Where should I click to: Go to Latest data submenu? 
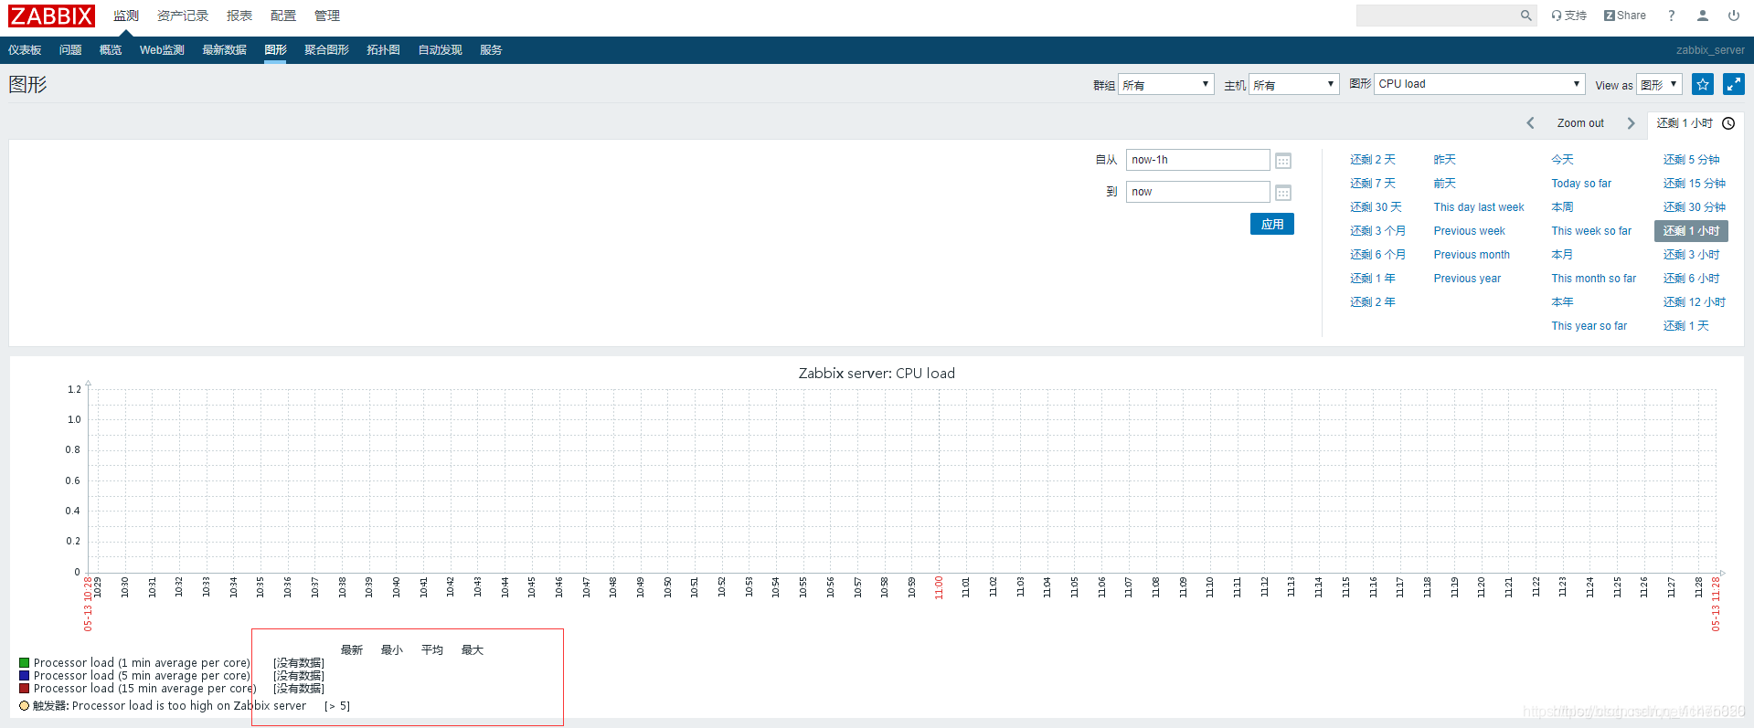[x=225, y=50]
